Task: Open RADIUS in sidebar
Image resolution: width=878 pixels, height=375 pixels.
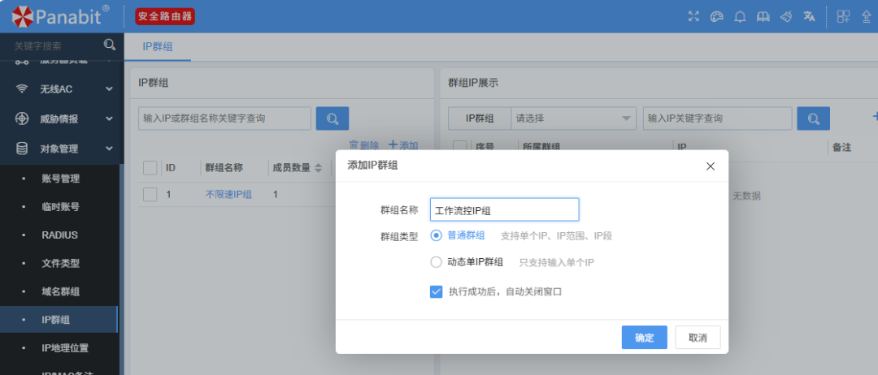Action: [60, 235]
